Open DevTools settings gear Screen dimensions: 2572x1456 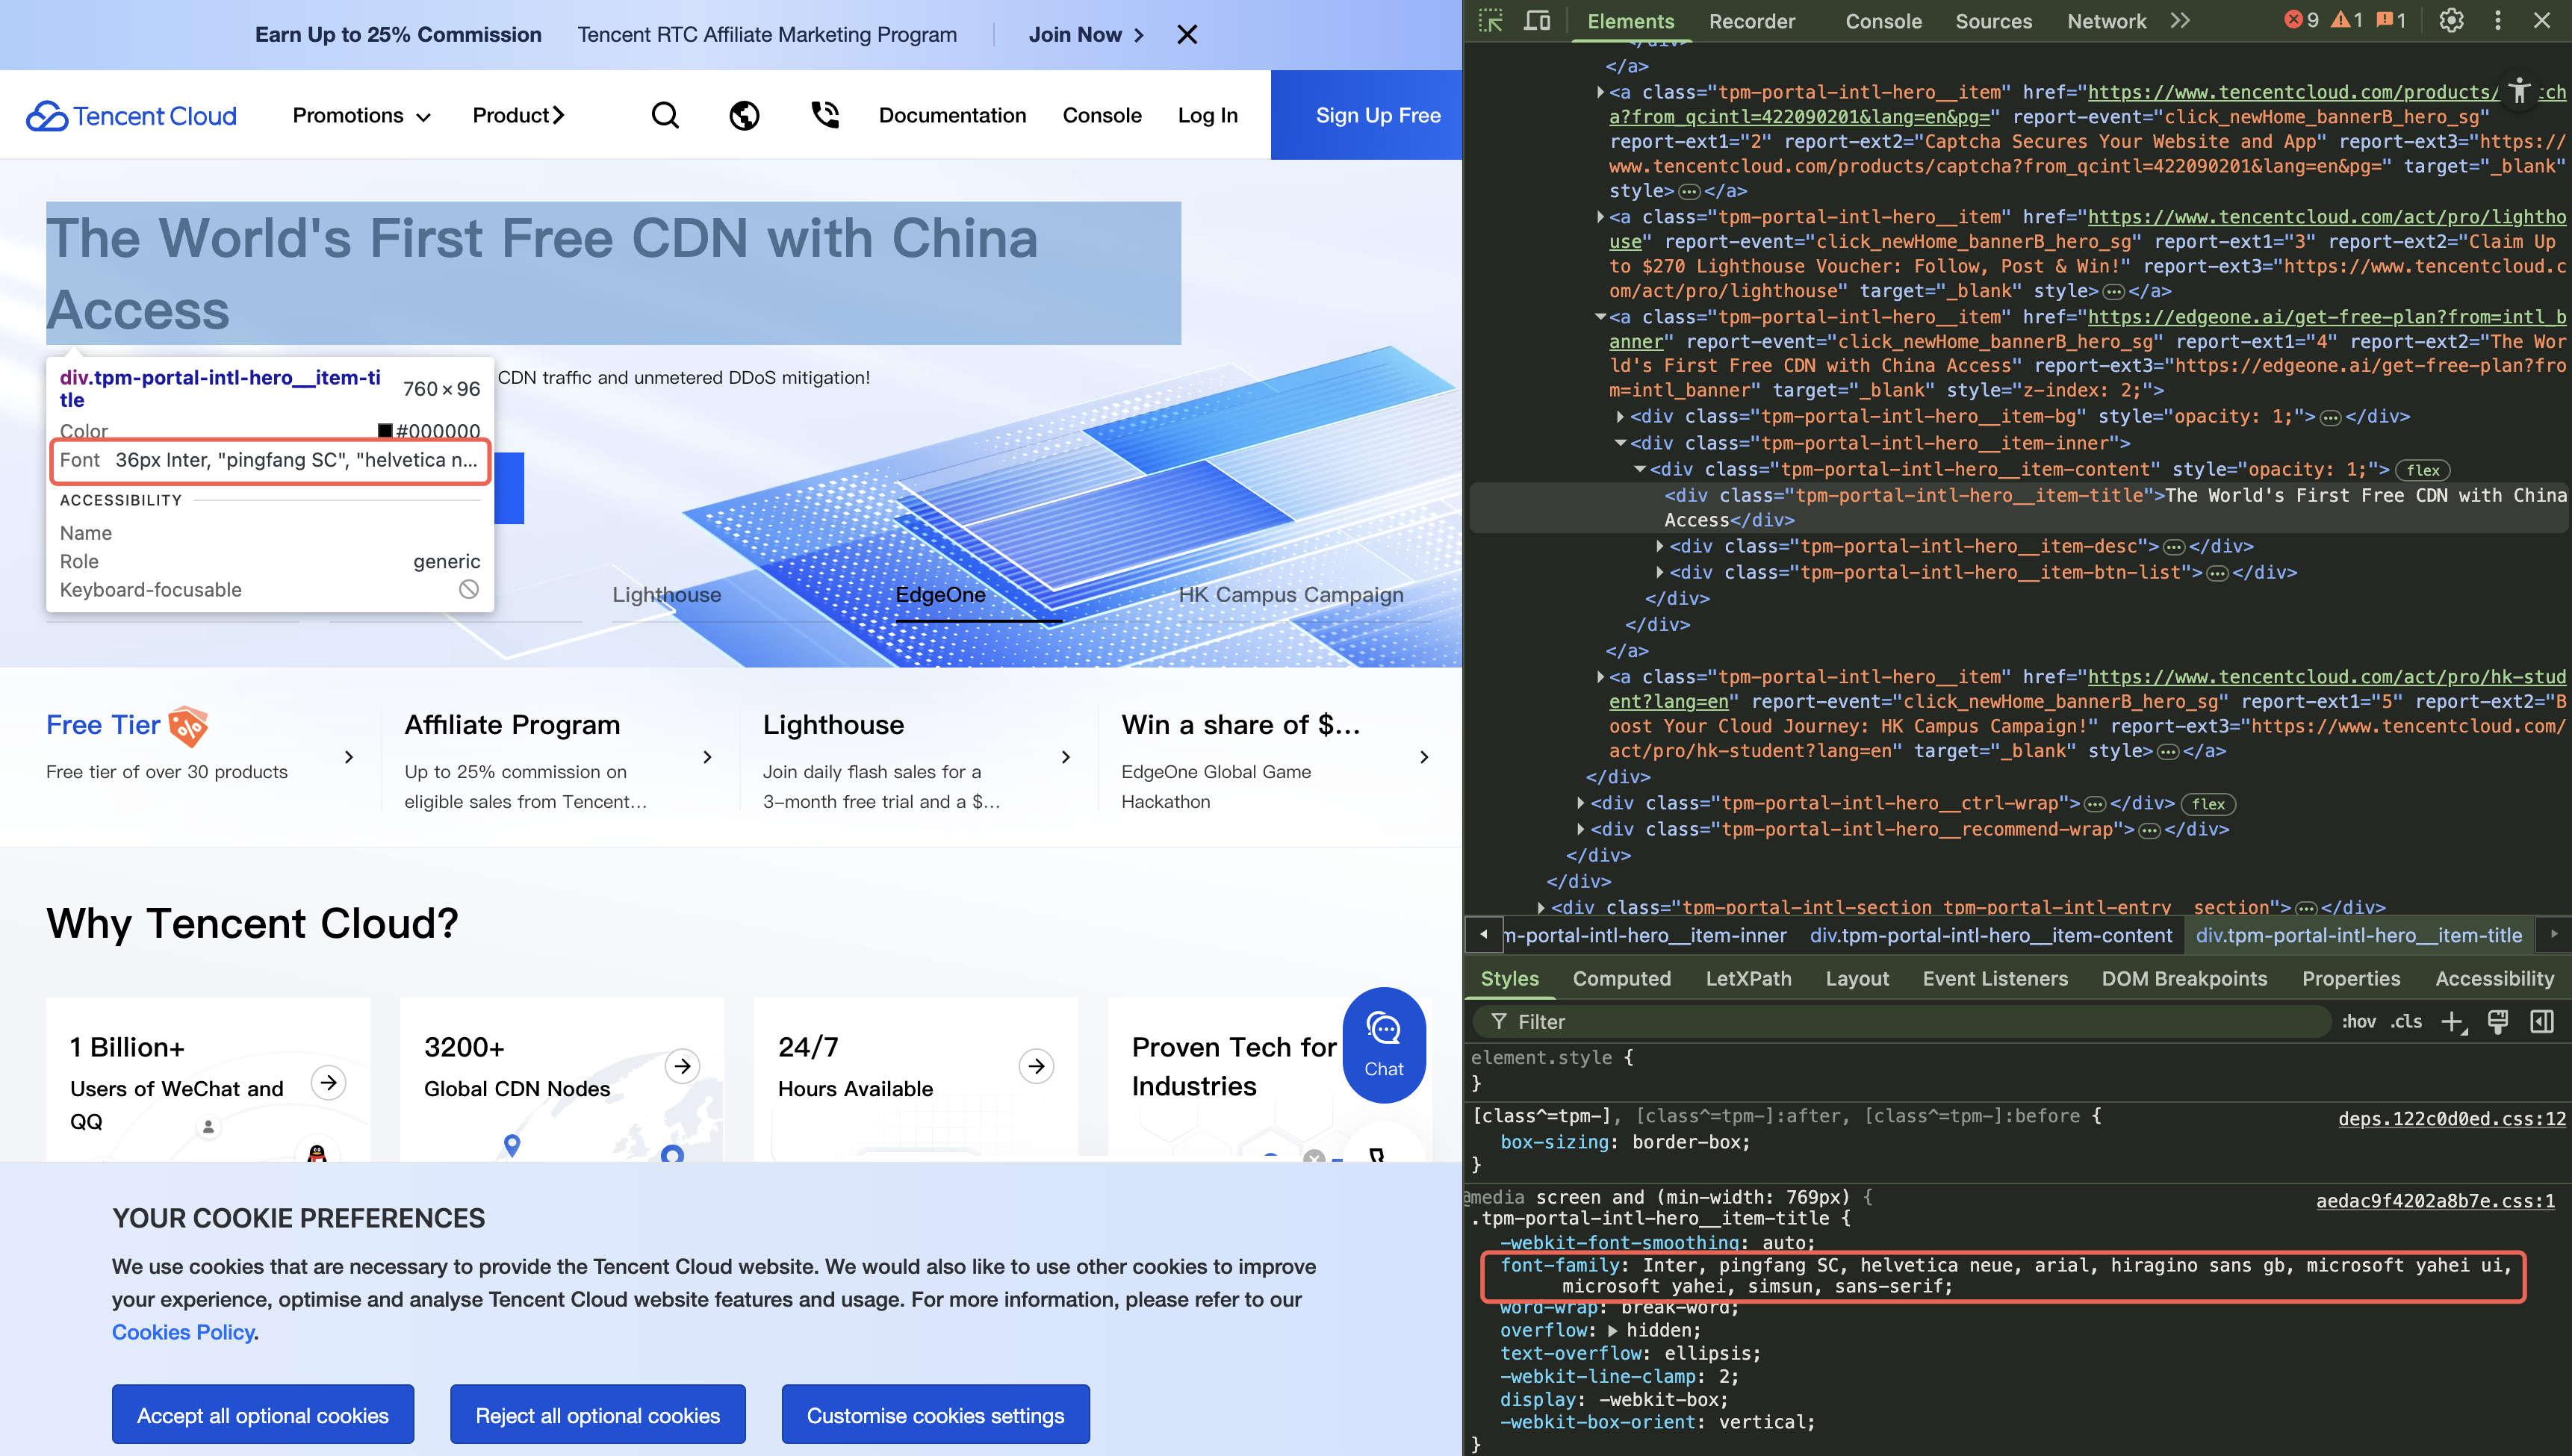click(x=2451, y=20)
